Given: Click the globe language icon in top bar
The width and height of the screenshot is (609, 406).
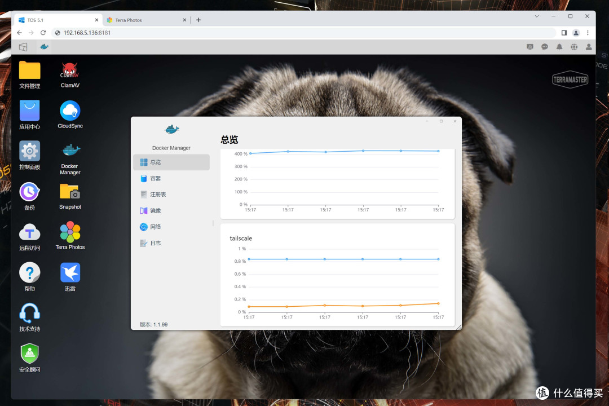Looking at the screenshot, I should point(574,47).
